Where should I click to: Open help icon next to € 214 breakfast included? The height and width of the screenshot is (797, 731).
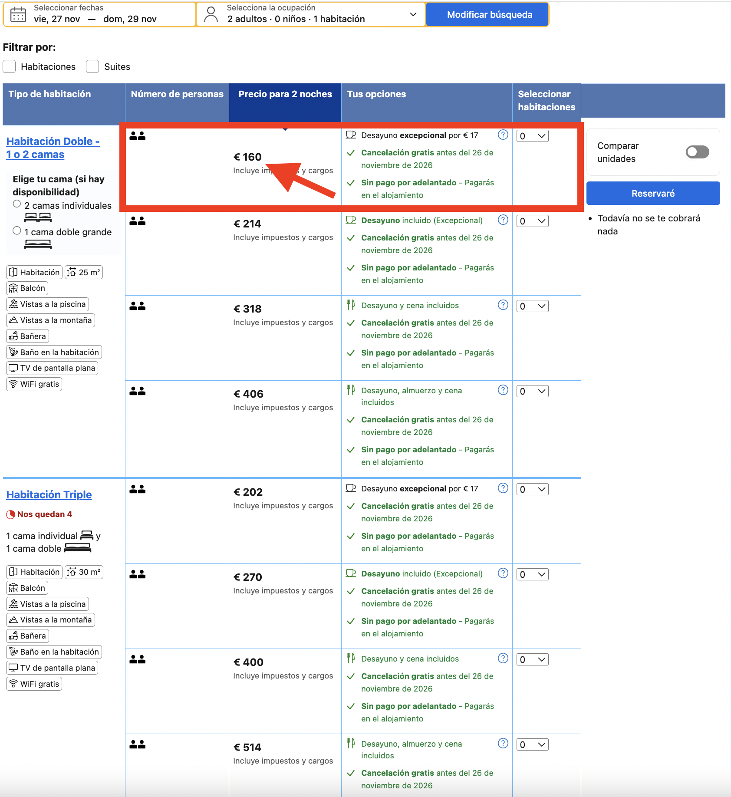(x=503, y=220)
